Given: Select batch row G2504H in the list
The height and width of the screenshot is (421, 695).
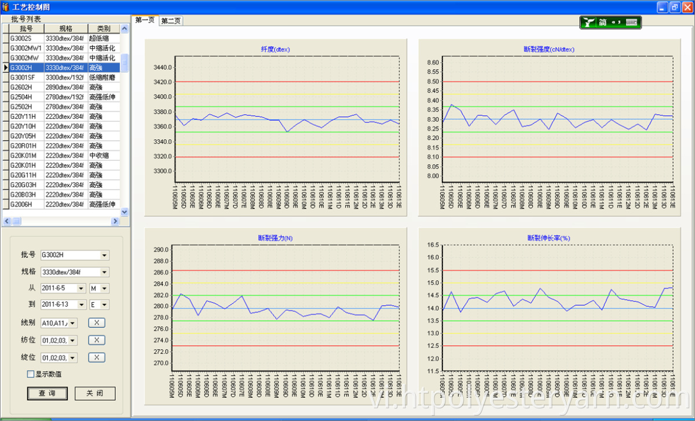Looking at the screenshot, I should coord(25,97).
